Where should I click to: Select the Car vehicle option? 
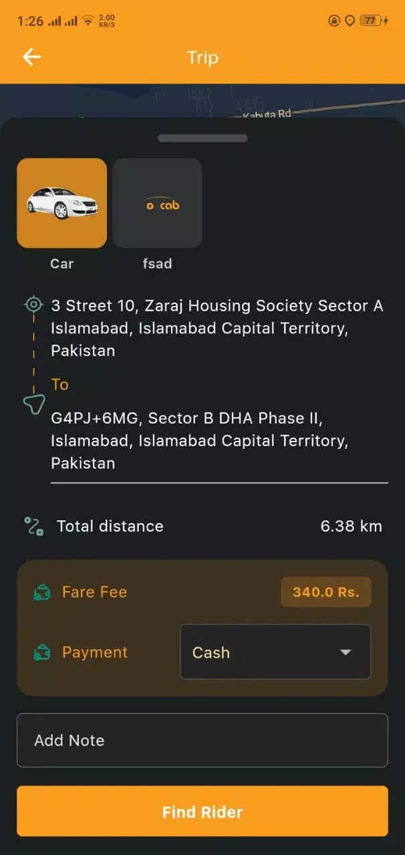point(61,203)
